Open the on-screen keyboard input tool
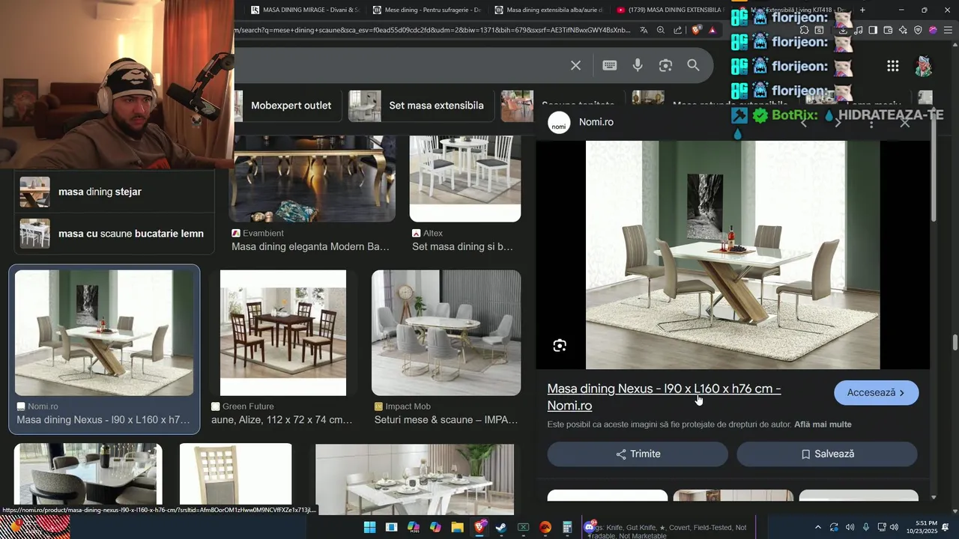 click(609, 66)
